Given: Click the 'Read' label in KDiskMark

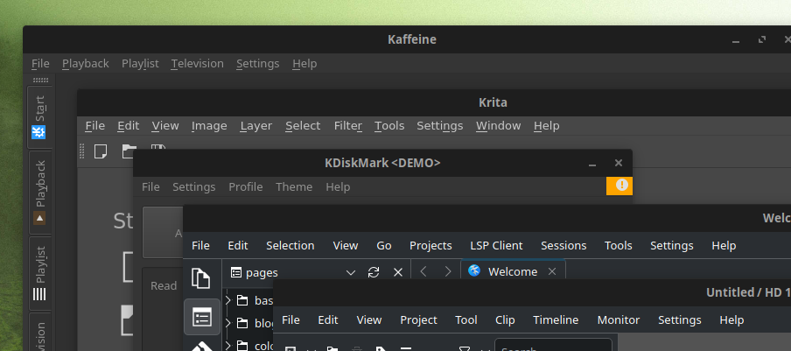Looking at the screenshot, I should click(x=164, y=286).
